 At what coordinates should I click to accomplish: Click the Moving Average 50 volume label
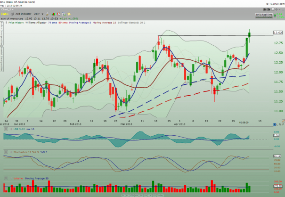point(37,179)
